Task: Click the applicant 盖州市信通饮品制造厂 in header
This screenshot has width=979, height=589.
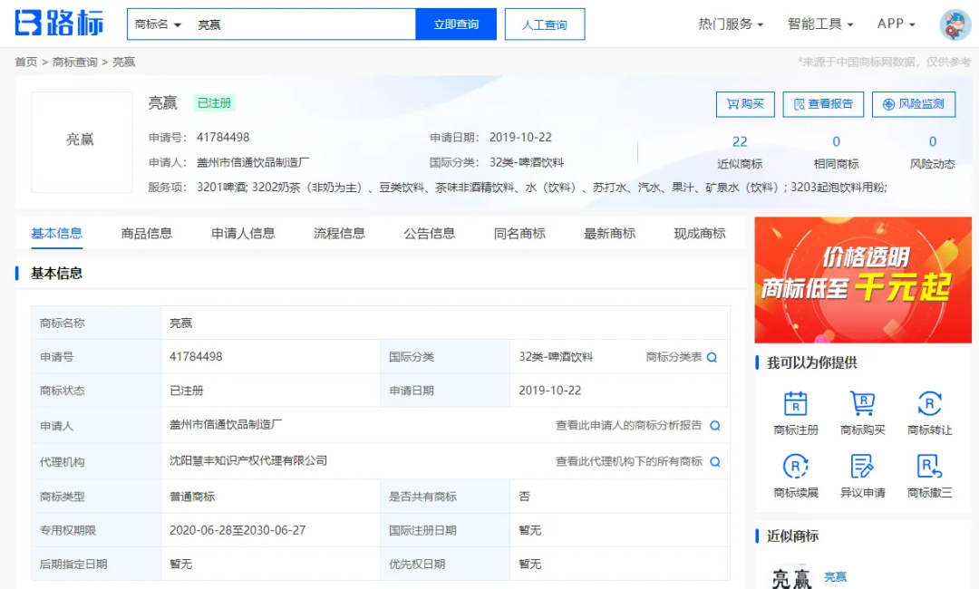Action: pyautogui.click(x=253, y=162)
